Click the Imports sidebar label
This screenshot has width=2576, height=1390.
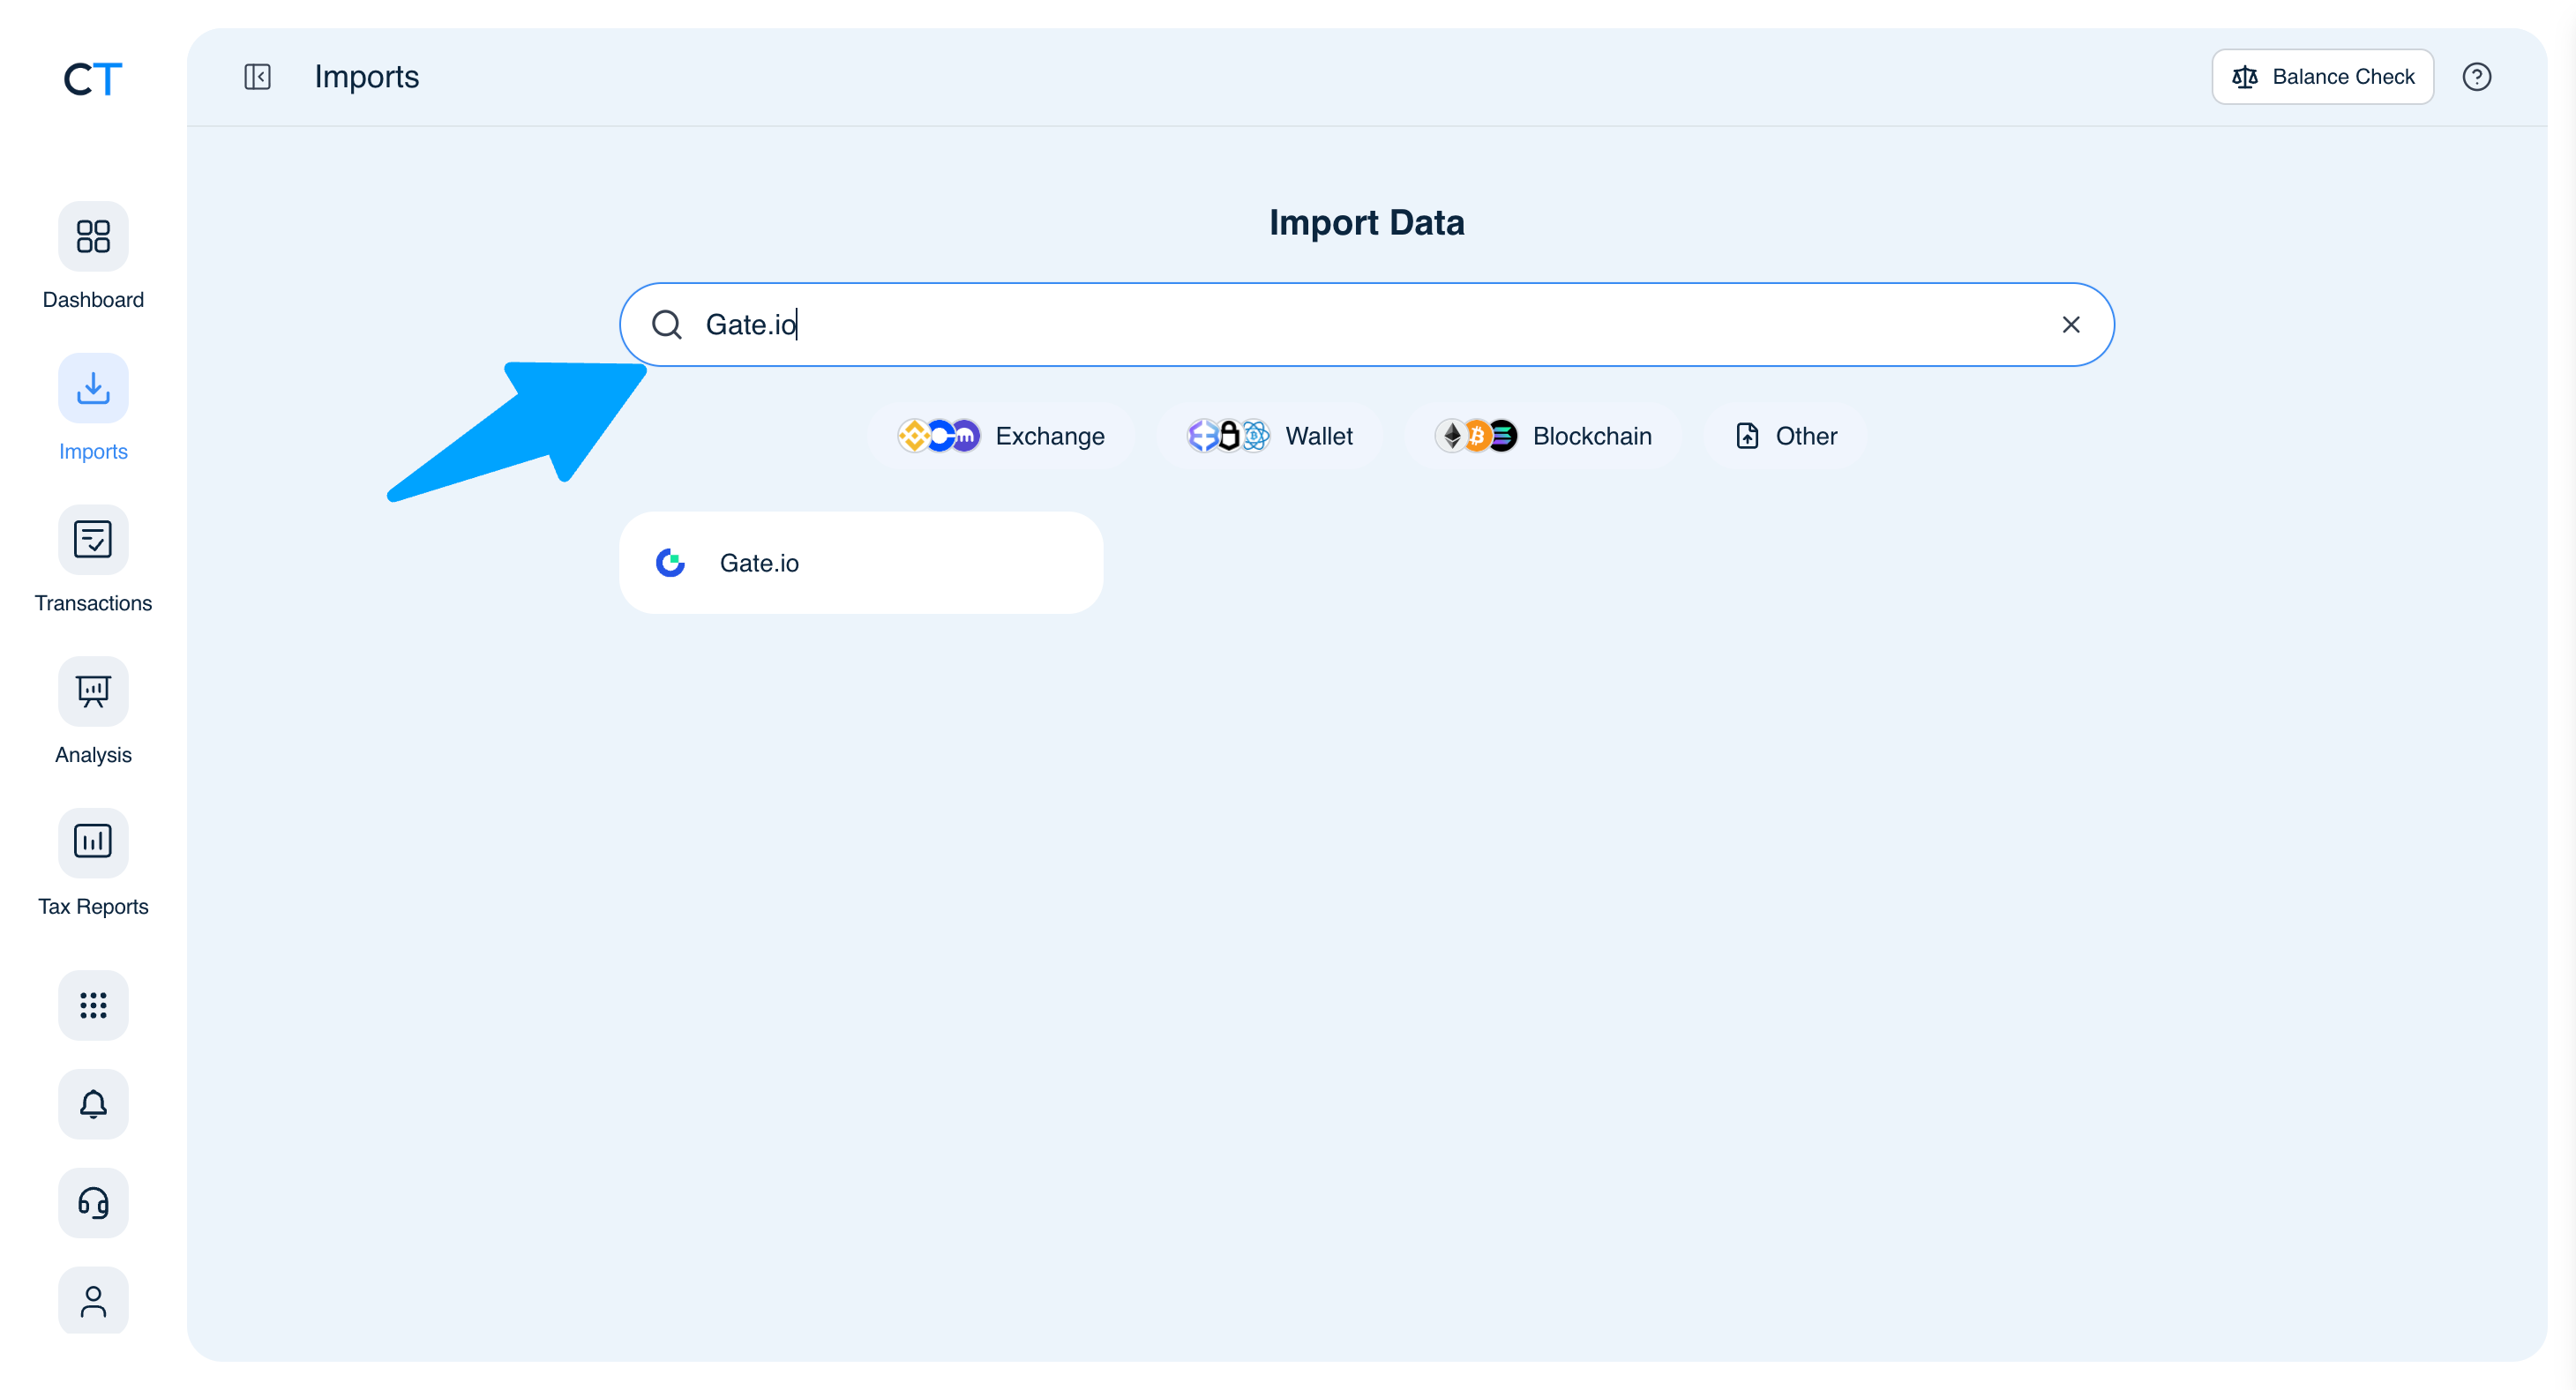click(93, 452)
